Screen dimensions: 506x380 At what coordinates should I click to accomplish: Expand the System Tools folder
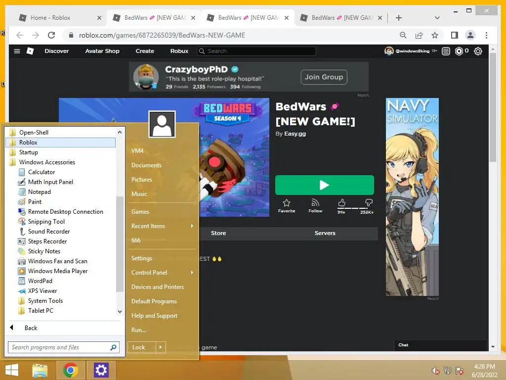(x=41, y=301)
